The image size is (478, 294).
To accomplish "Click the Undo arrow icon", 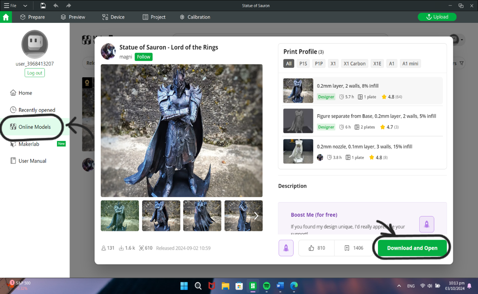I will 56,6.
